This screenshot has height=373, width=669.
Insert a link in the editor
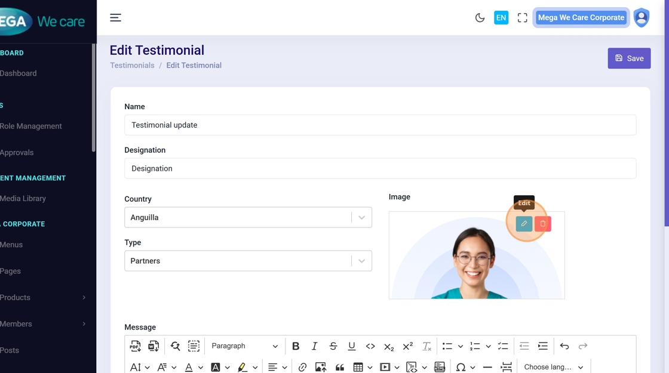pos(302,367)
